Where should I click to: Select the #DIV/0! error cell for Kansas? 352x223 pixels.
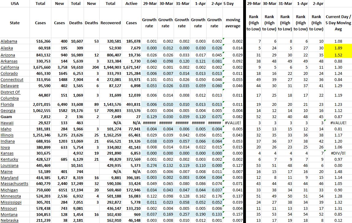(x=338, y=153)
